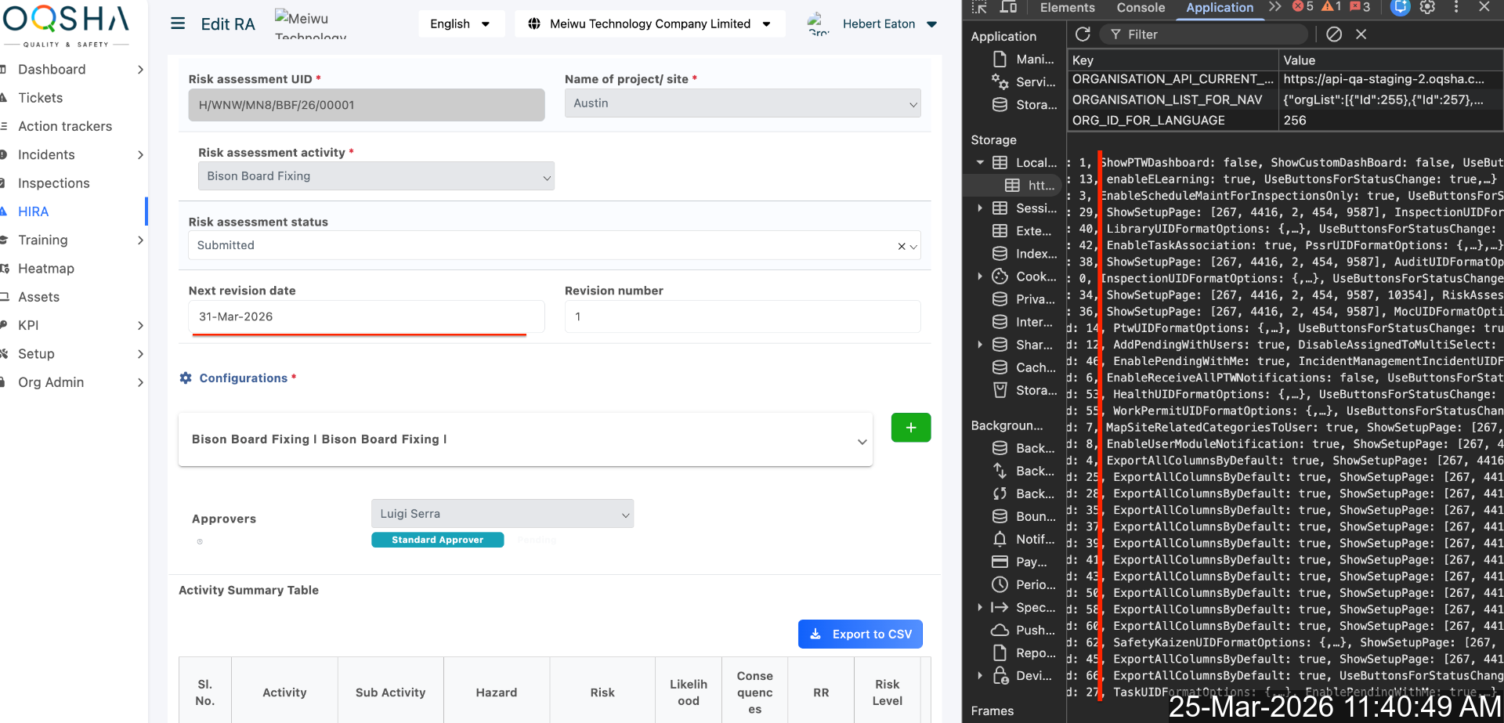The width and height of the screenshot is (1504, 723).
Task: Switch to the Console tab
Action: point(1141,8)
